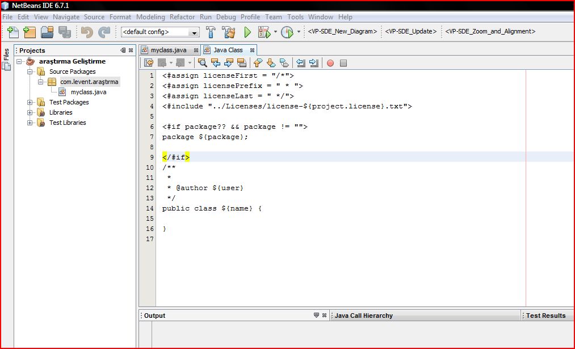Click the Previous Bookmark icon
This screenshot has height=349, width=575.
click(x=258, y=62)
